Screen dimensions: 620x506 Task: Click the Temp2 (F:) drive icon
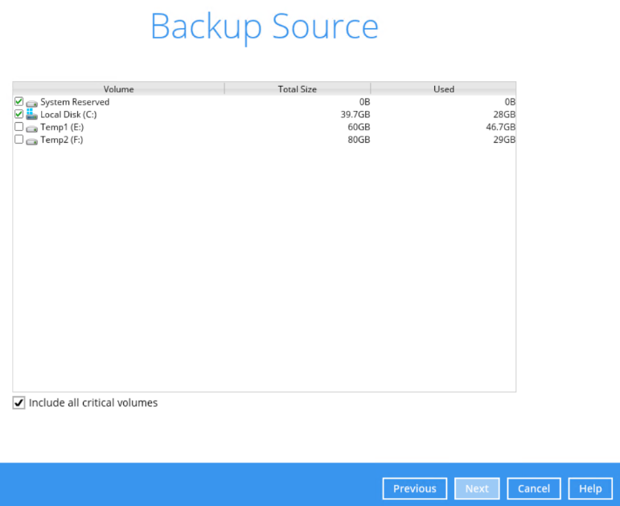(31, 141)
